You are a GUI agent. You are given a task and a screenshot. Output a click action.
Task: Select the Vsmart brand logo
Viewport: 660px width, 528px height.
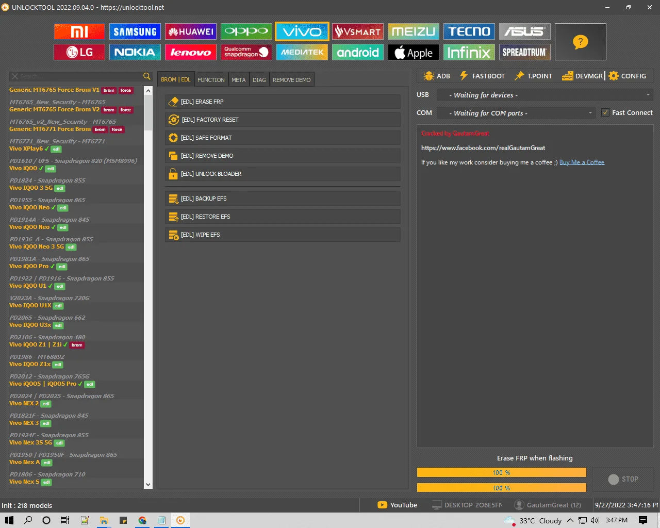[358, 31]
